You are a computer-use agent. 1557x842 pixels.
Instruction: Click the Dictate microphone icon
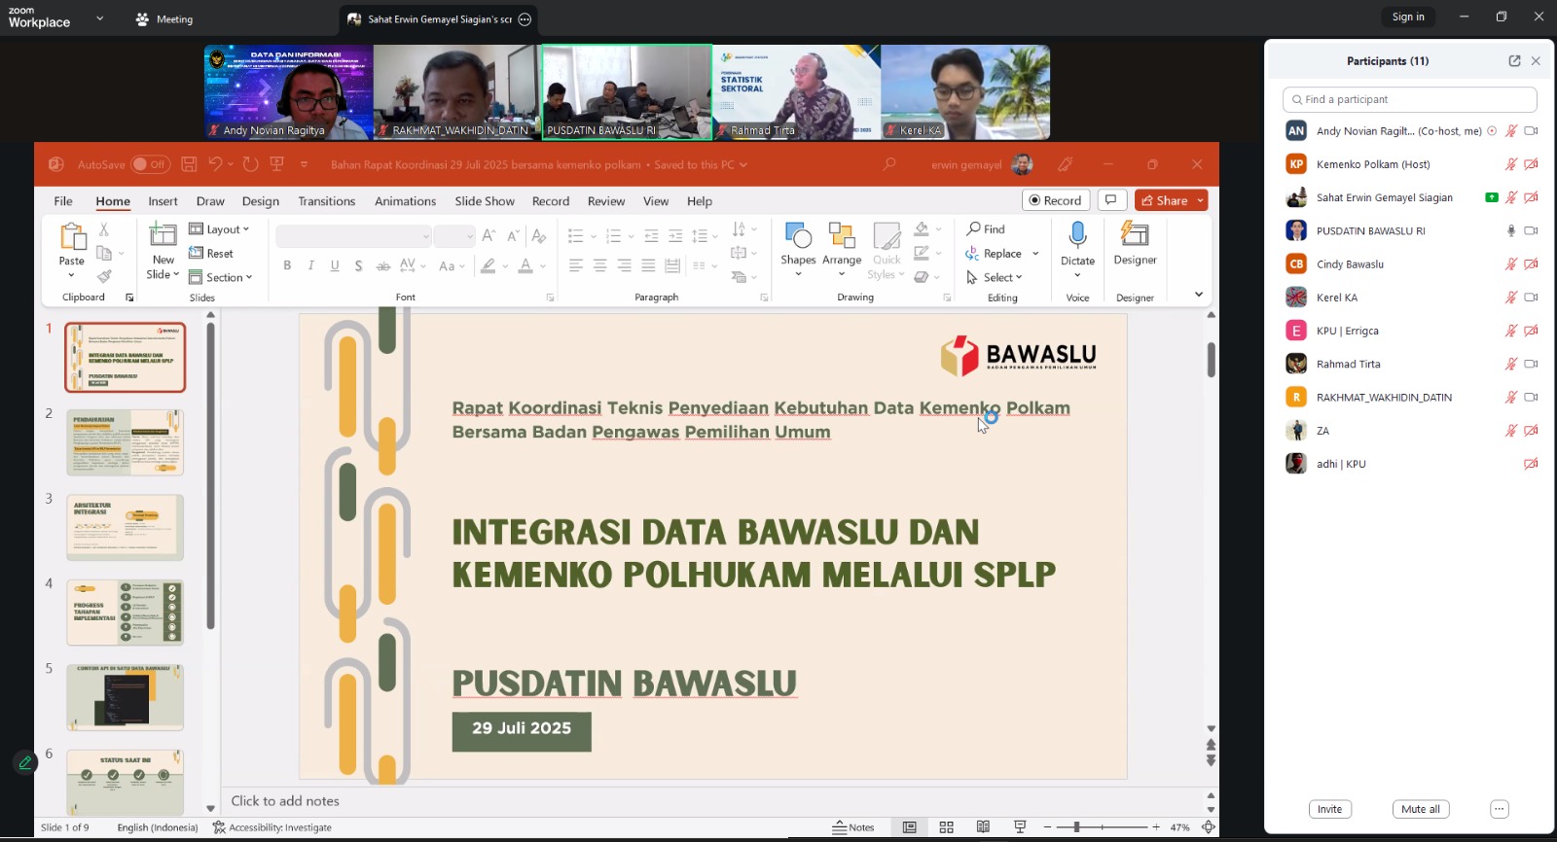click(x=1077, y=234)
